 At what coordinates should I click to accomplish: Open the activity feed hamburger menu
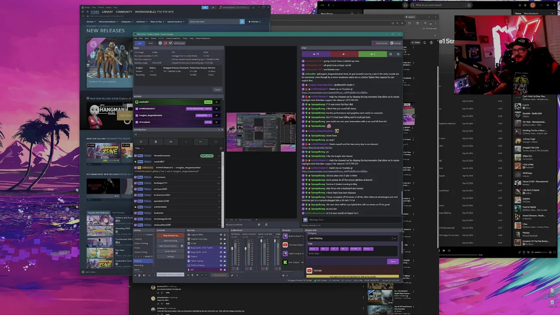136,134
